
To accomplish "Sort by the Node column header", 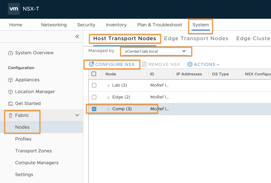I will click(111, 74).
